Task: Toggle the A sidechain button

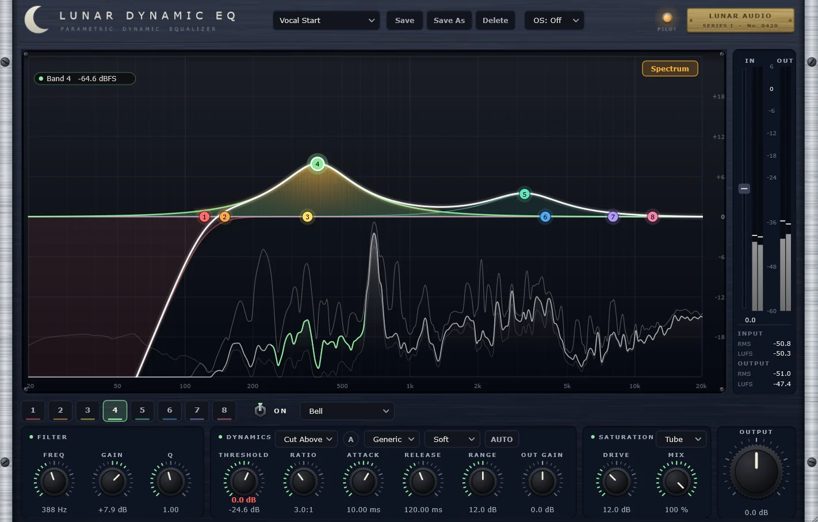Action: pyautogui.click(x=351, y=439)
